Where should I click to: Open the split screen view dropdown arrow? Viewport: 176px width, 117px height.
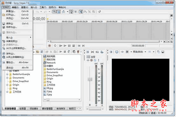(x=131, y=52)
